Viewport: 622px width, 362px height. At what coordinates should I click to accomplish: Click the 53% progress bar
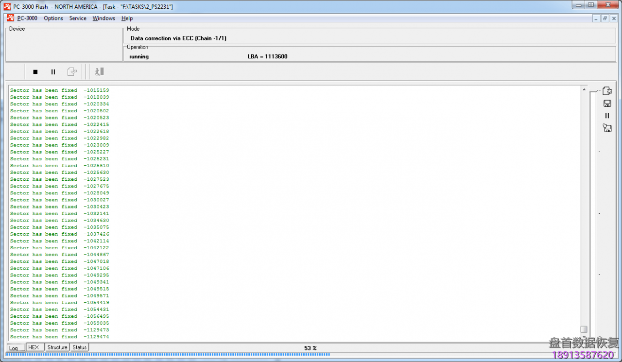(x=168, y=354)
